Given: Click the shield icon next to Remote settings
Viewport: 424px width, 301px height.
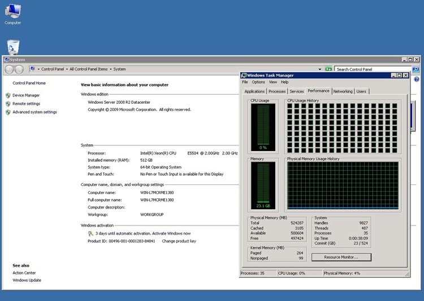Looking at the screenshot, I should 8,104.
